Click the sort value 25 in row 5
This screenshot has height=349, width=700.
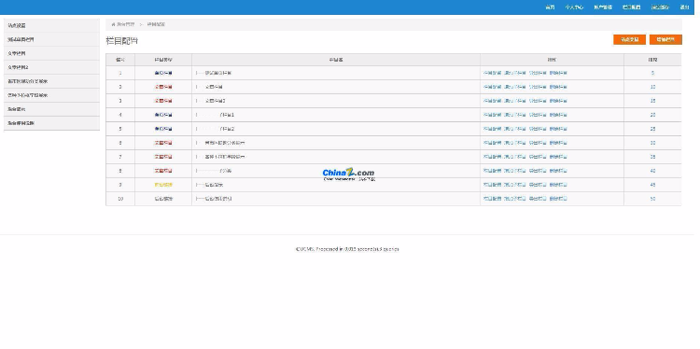[652, 129]
